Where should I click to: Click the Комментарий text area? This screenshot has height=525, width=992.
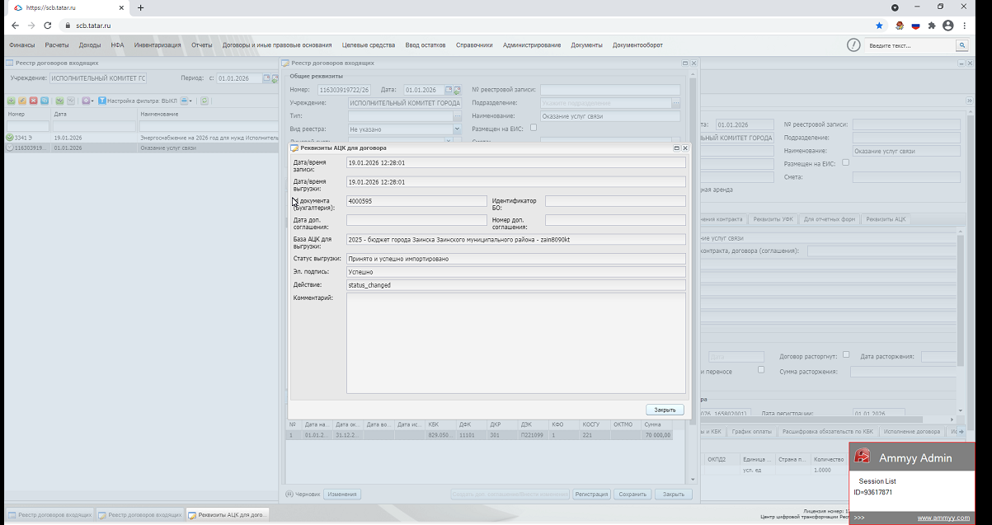coord(515,343)
